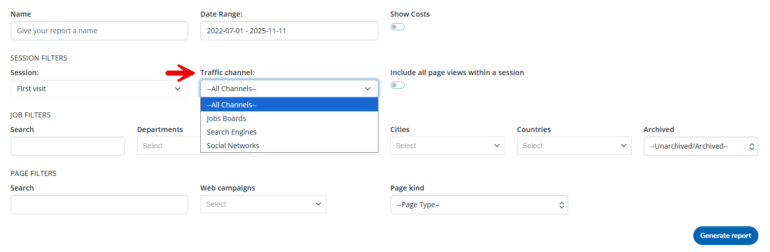Select the --All Channels-- option
This screenshot has width=770, height=252.
289,105
